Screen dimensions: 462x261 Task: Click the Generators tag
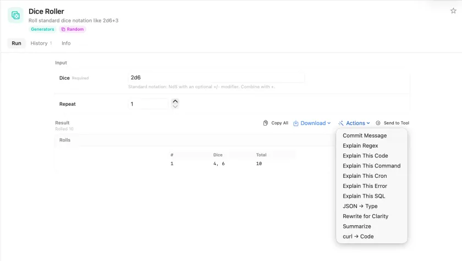pos(42,29)
